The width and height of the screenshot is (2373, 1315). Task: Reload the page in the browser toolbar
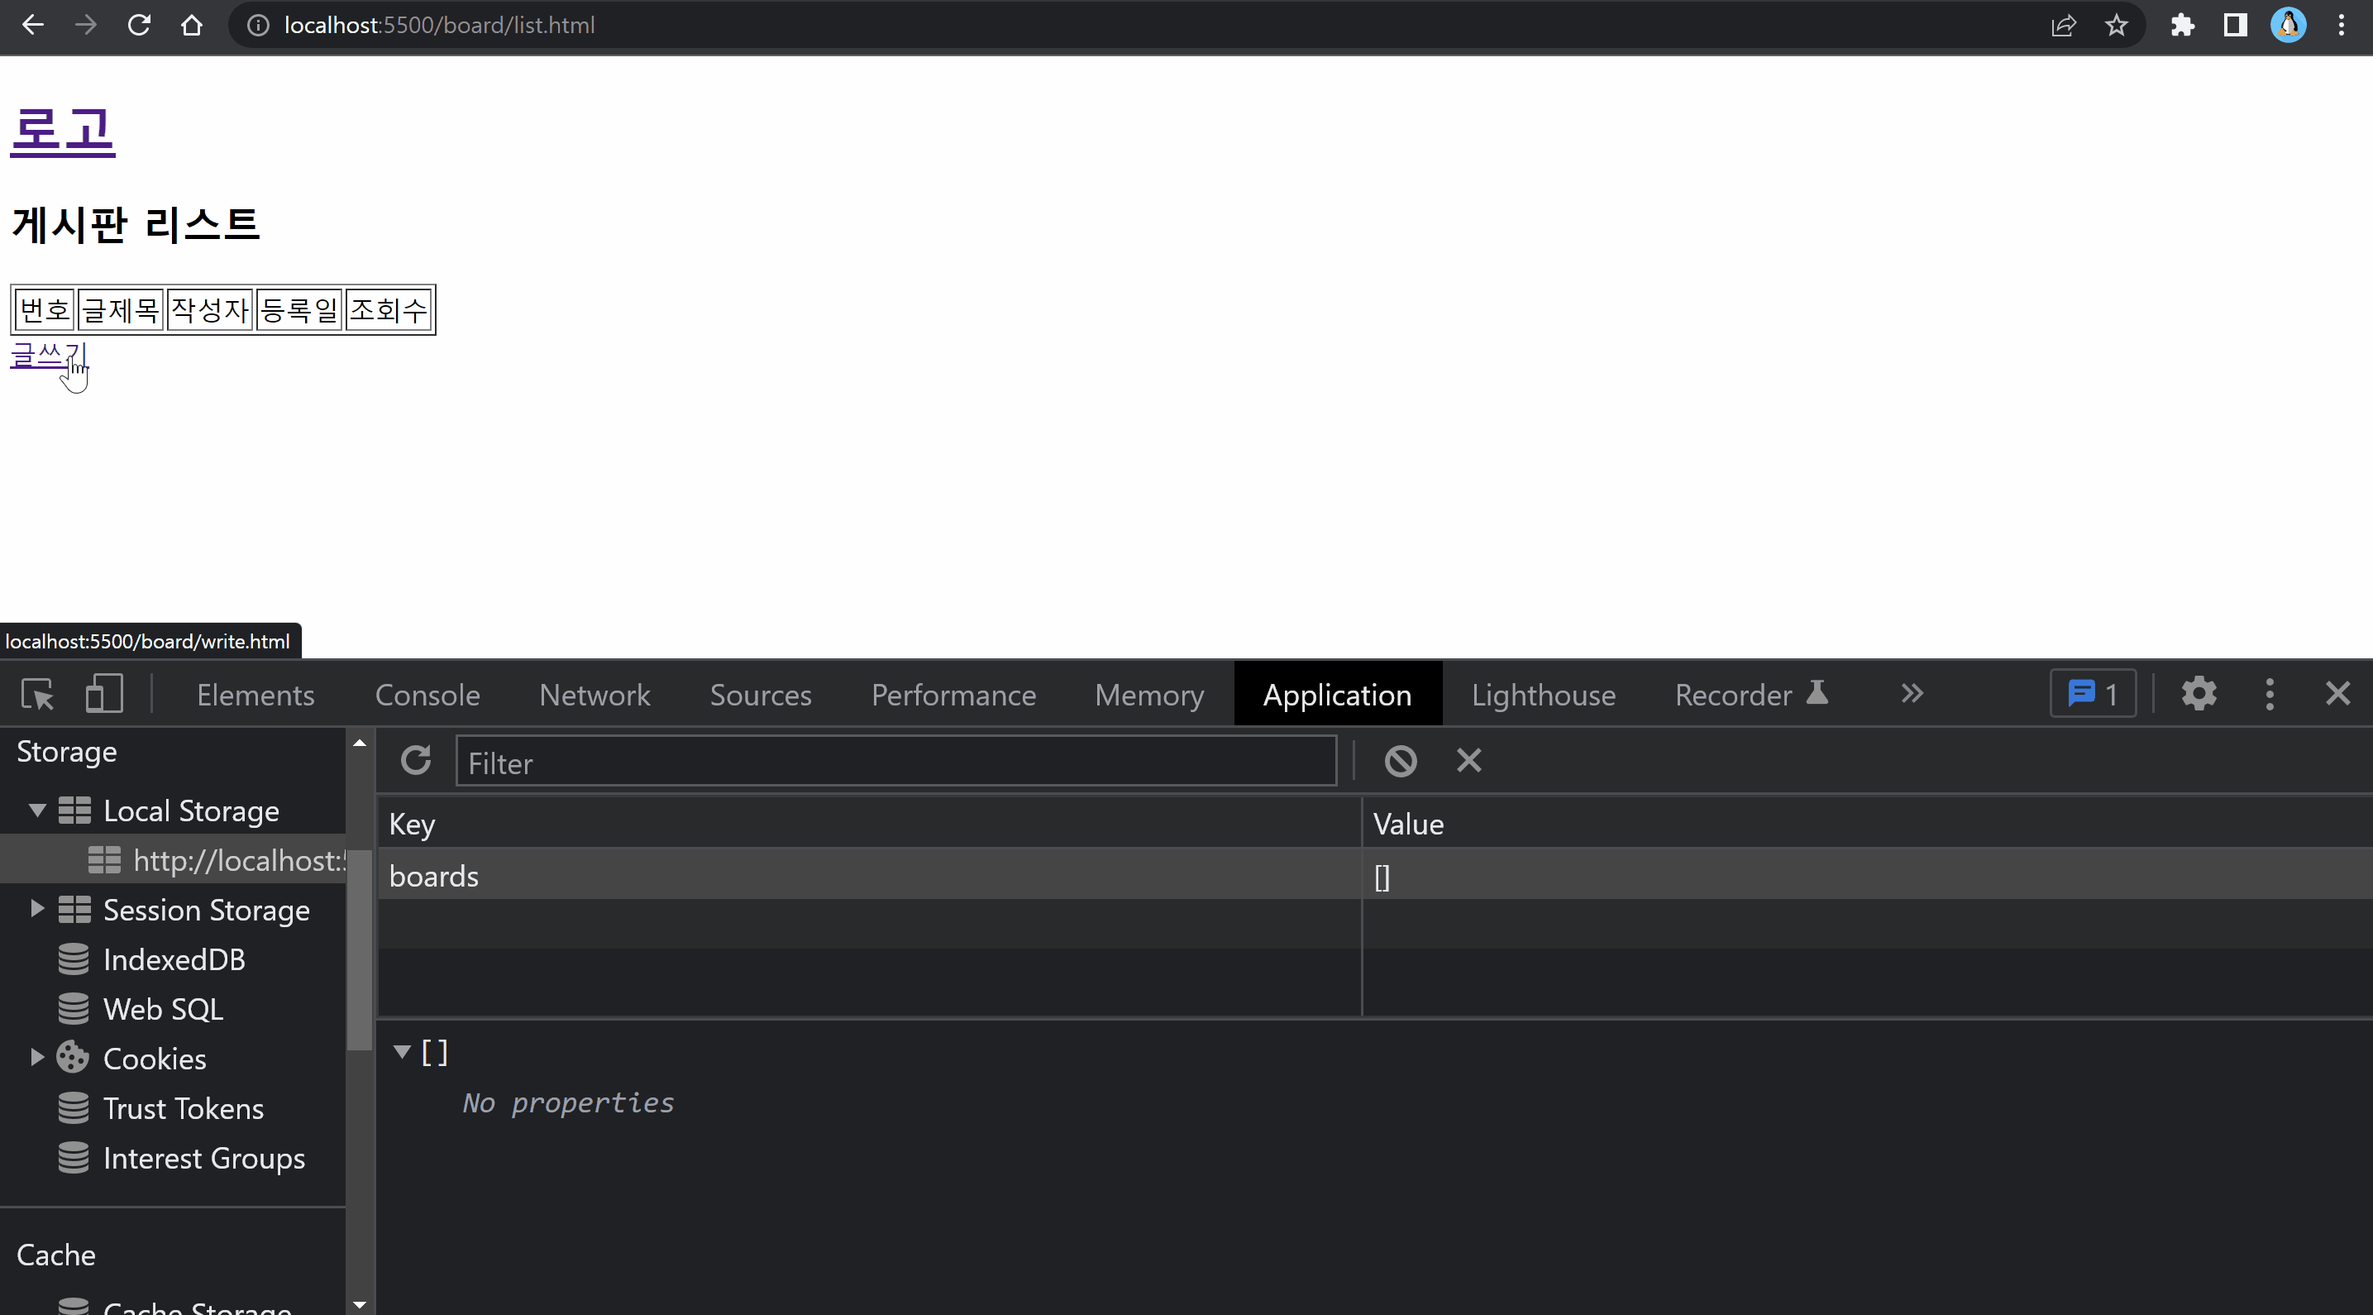tap(139, 25)
